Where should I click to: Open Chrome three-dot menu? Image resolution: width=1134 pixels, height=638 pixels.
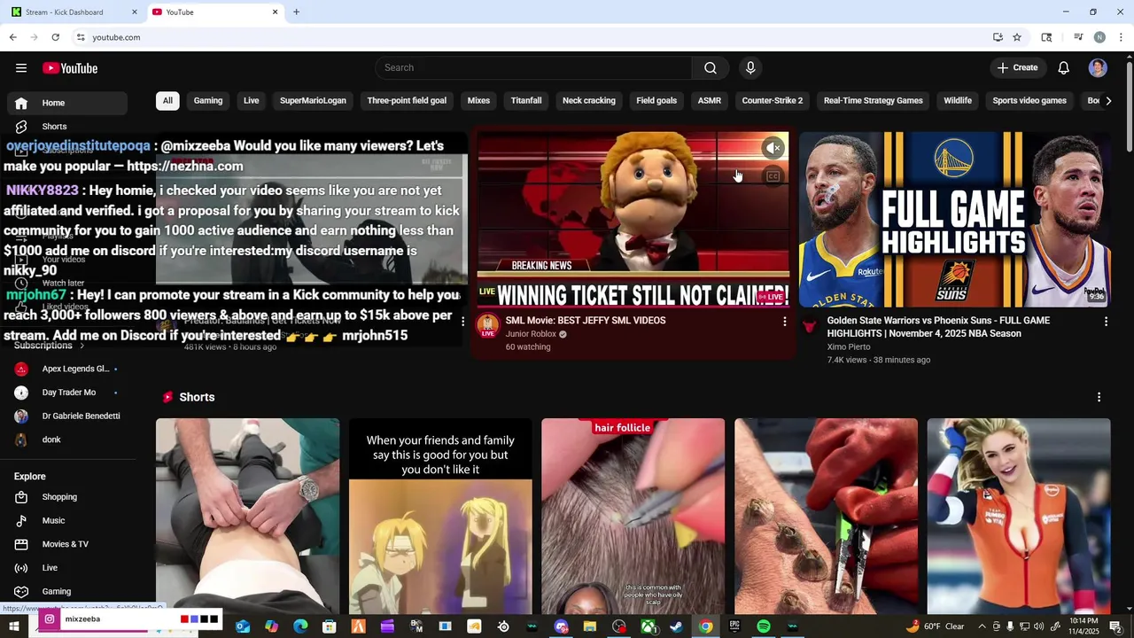[x=1121, y=37]
